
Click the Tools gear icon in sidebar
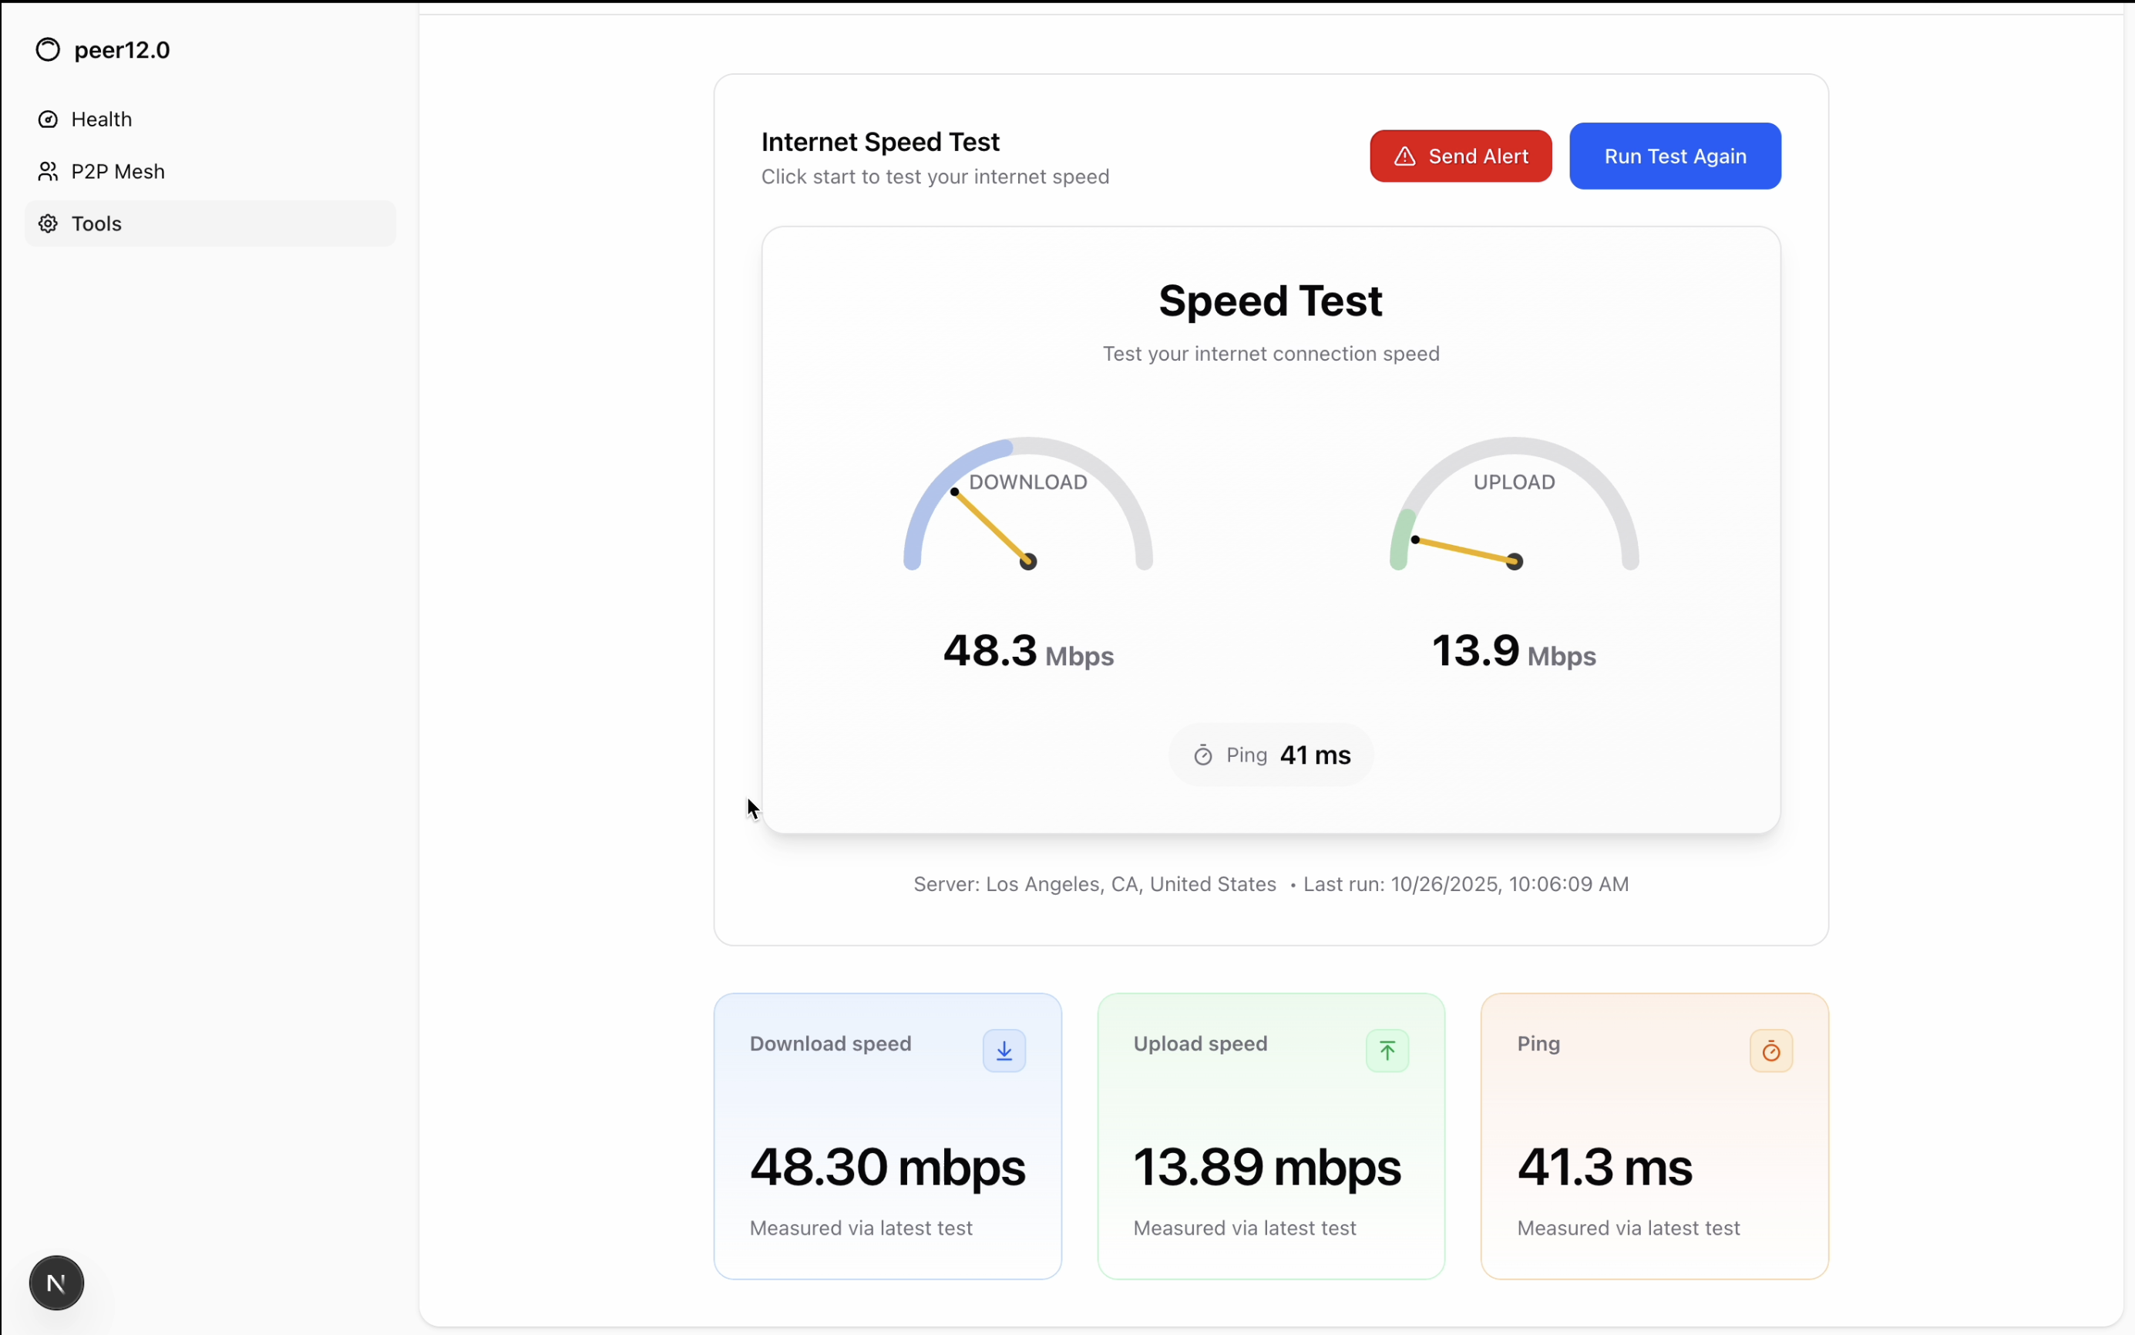(48, 224)
